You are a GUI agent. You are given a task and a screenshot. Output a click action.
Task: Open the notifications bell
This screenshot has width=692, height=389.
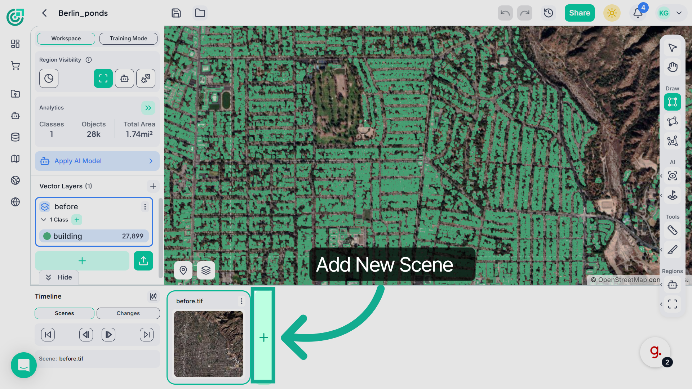638,13
